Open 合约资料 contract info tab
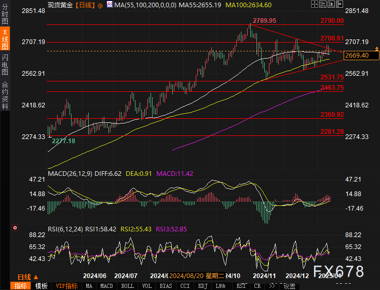Viewport: 380px width, 290px height. (x=5, y=95)
